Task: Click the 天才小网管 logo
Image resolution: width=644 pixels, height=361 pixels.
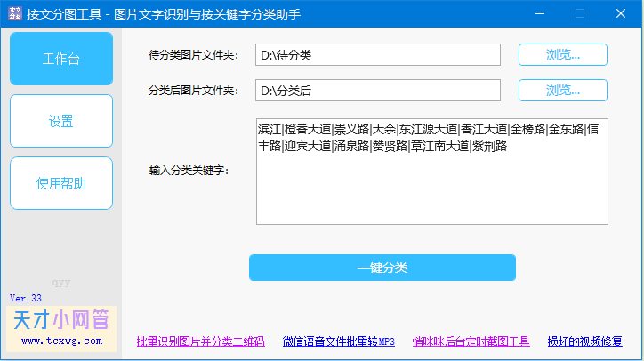Action: click(x=61, y=320)
